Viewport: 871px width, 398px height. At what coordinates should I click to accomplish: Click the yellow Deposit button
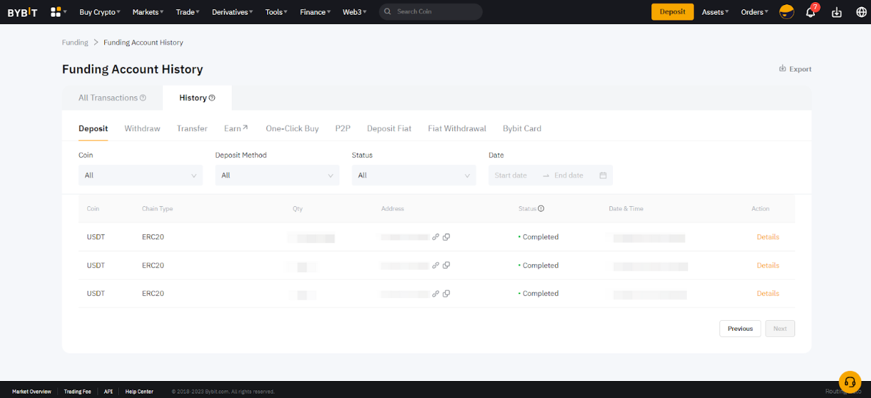tap(672, 12)
